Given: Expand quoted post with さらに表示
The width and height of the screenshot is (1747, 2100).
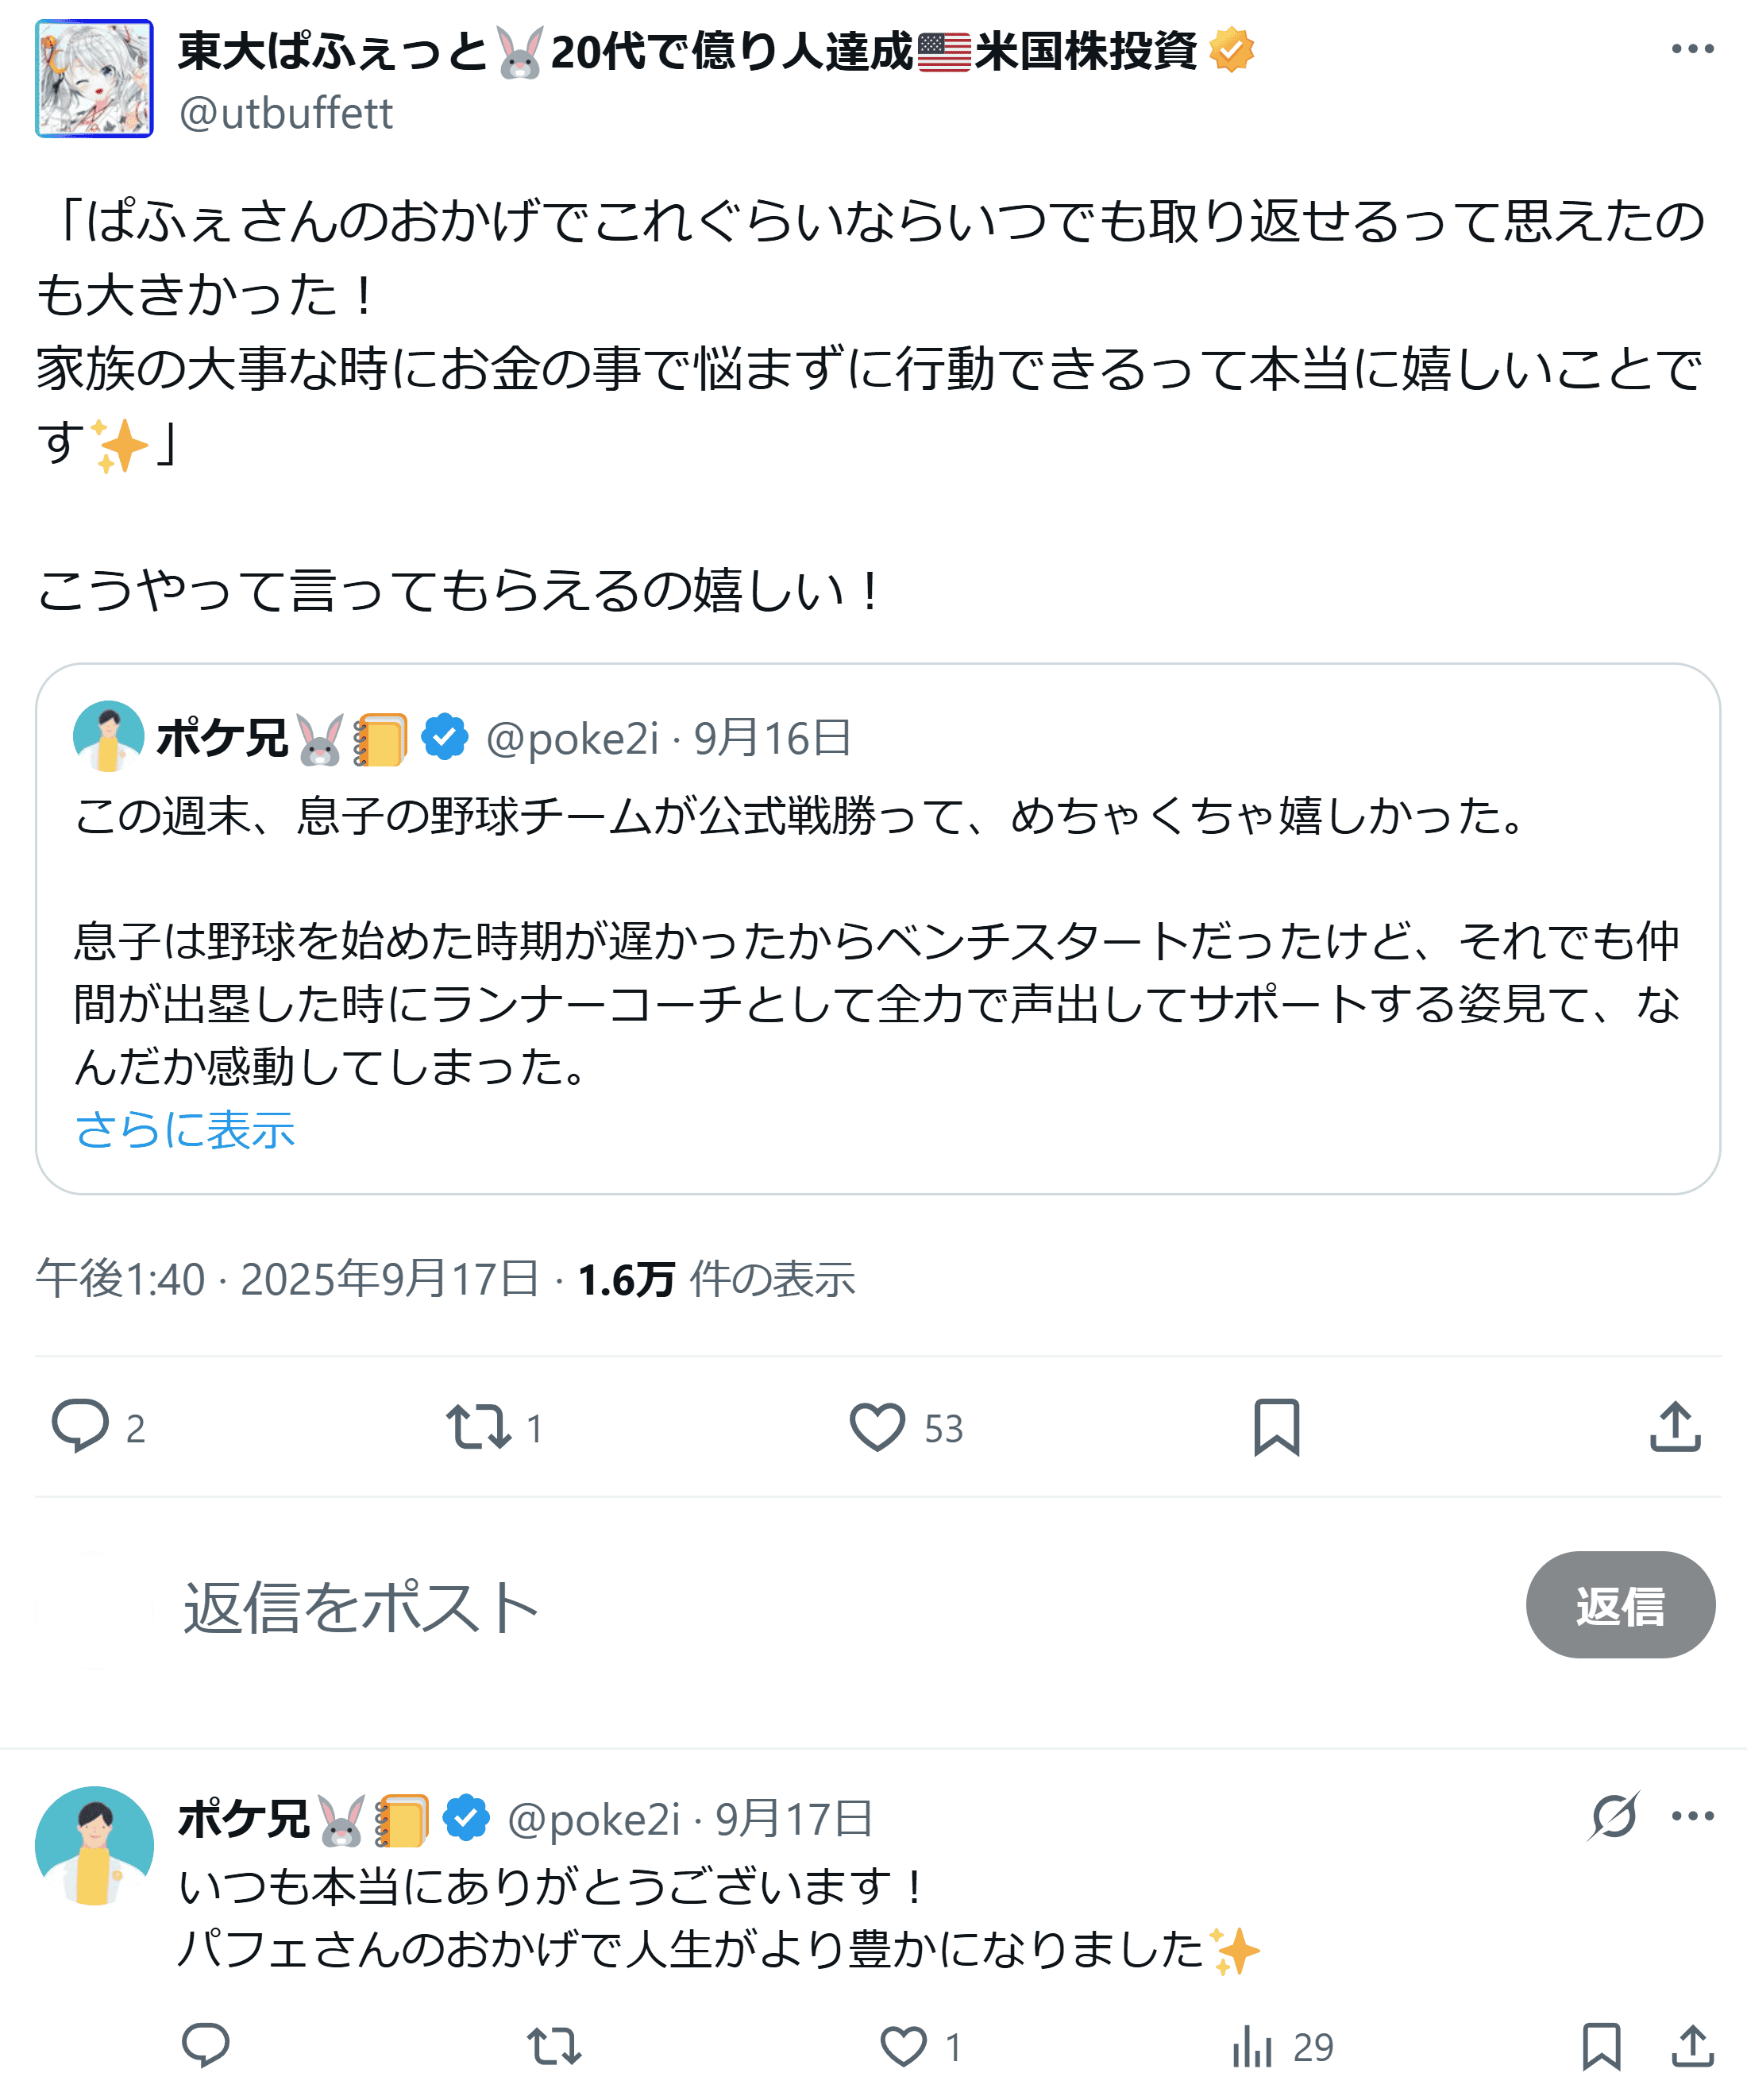Looking at the screenshot, I should [x=185, y=1130].
